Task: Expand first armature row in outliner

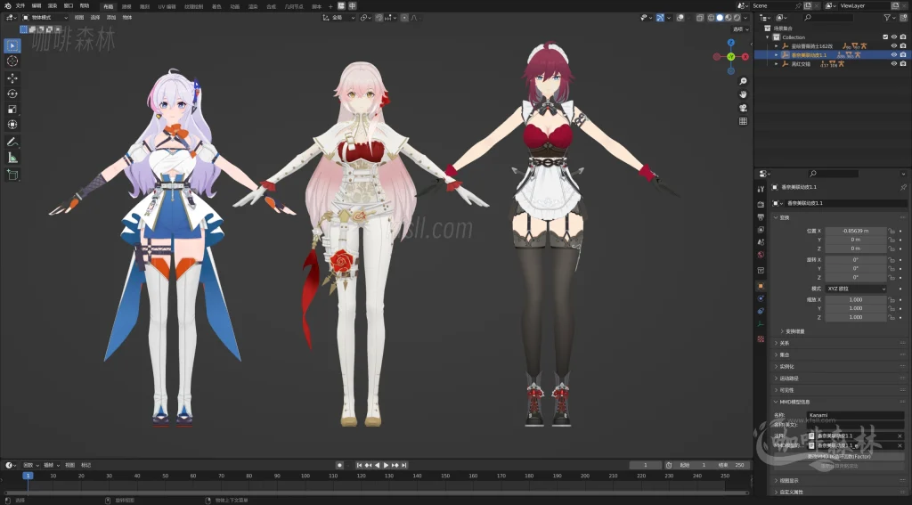Action: coord(777,46)
